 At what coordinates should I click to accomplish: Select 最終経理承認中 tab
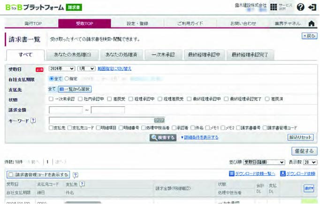[x=204, y=55]
